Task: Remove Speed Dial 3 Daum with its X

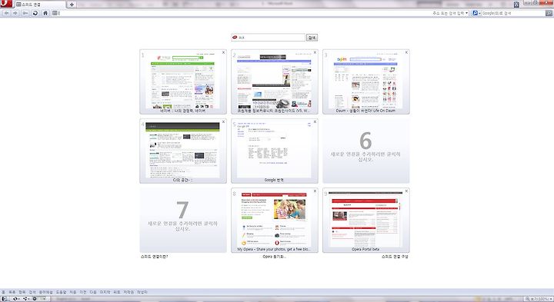Action: coord(406,52)
